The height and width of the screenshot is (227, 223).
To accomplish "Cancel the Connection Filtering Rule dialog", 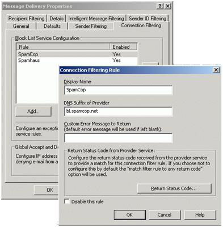I will click(165, 215).
